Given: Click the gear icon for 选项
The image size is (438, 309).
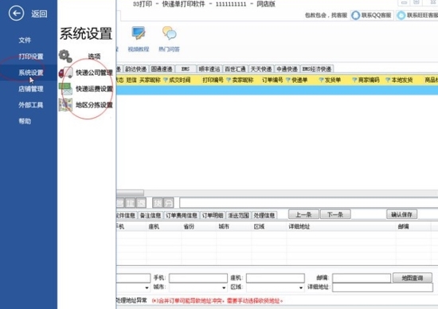Looking at the screenshot, I should point(65,56).
